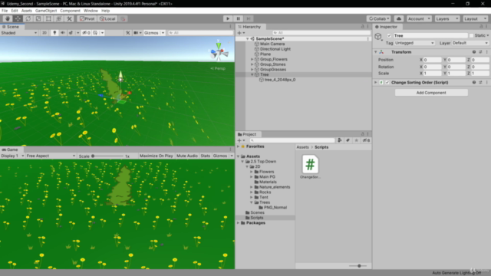Open the Tag Untagged dropdown
Image resolution: width=491 pixels, height=276 pixels.
(x=414, y=43)
